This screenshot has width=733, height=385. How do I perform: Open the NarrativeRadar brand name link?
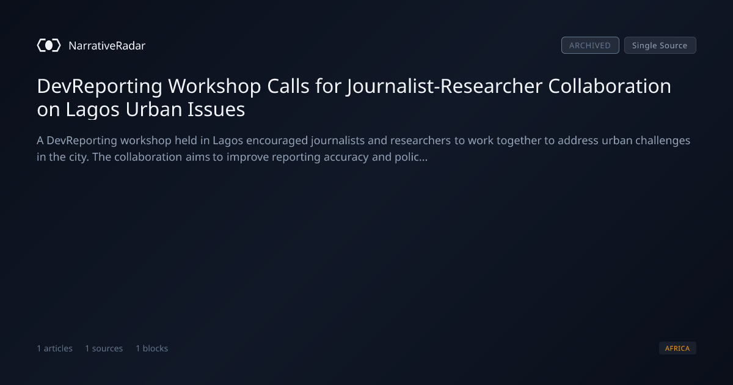click(107, 45)
